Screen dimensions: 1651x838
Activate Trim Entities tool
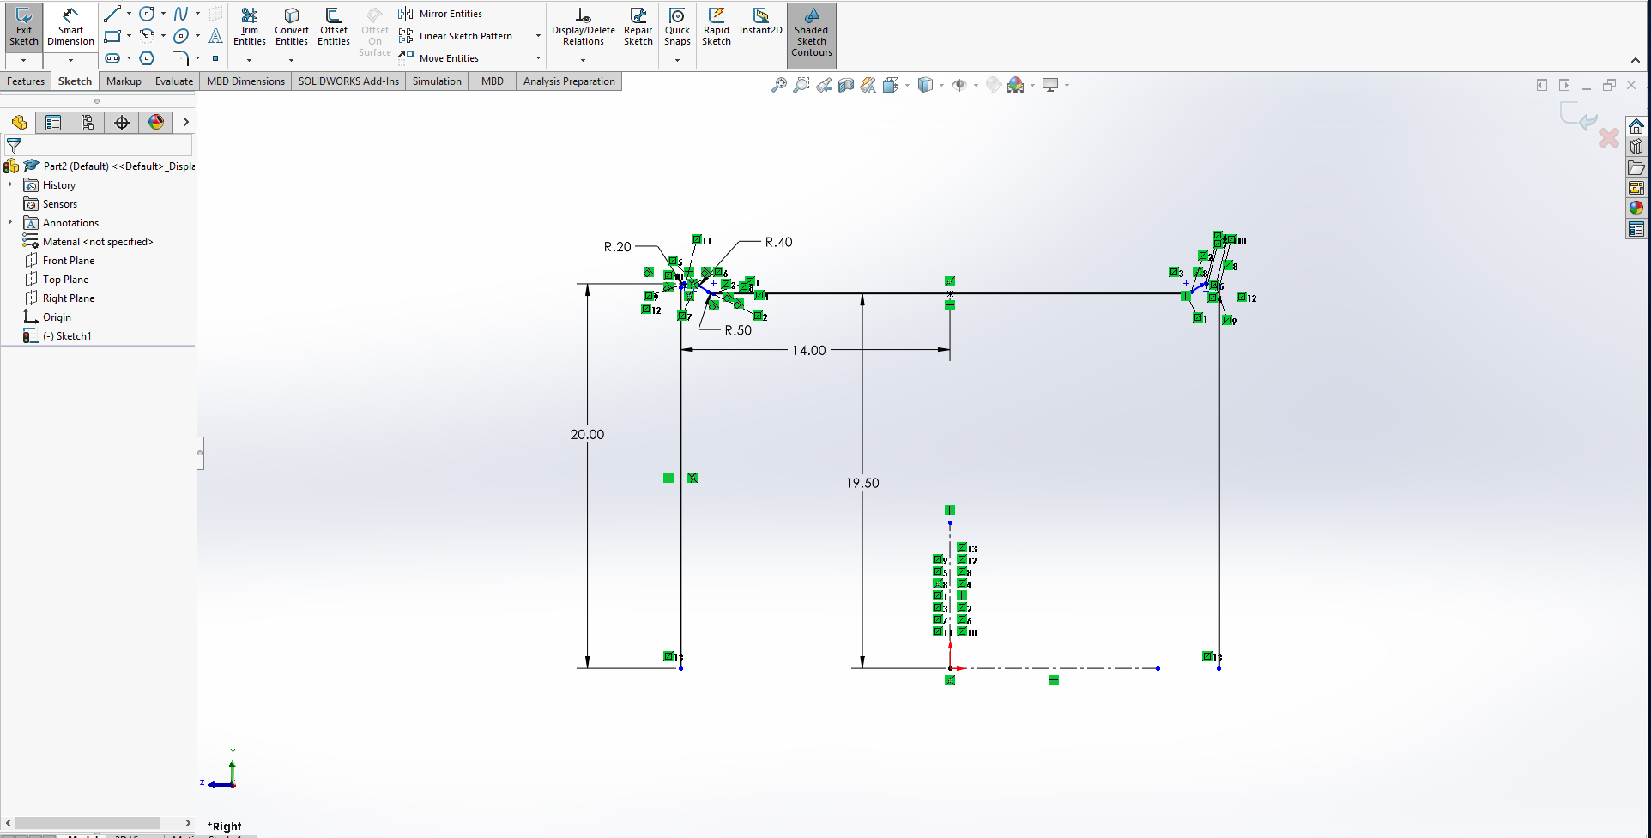(x=250, y=27)
